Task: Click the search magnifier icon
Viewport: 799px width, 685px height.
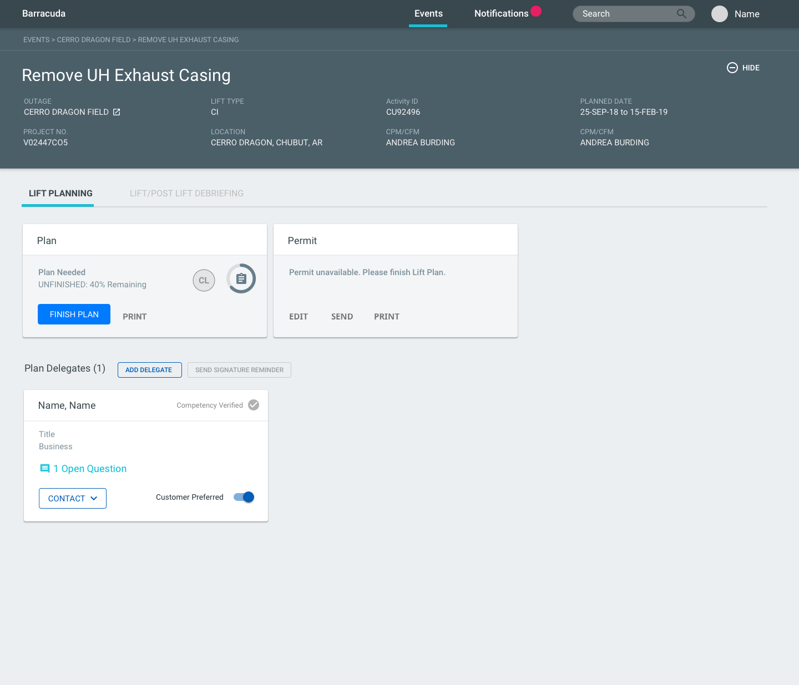Action: point(681,14)
